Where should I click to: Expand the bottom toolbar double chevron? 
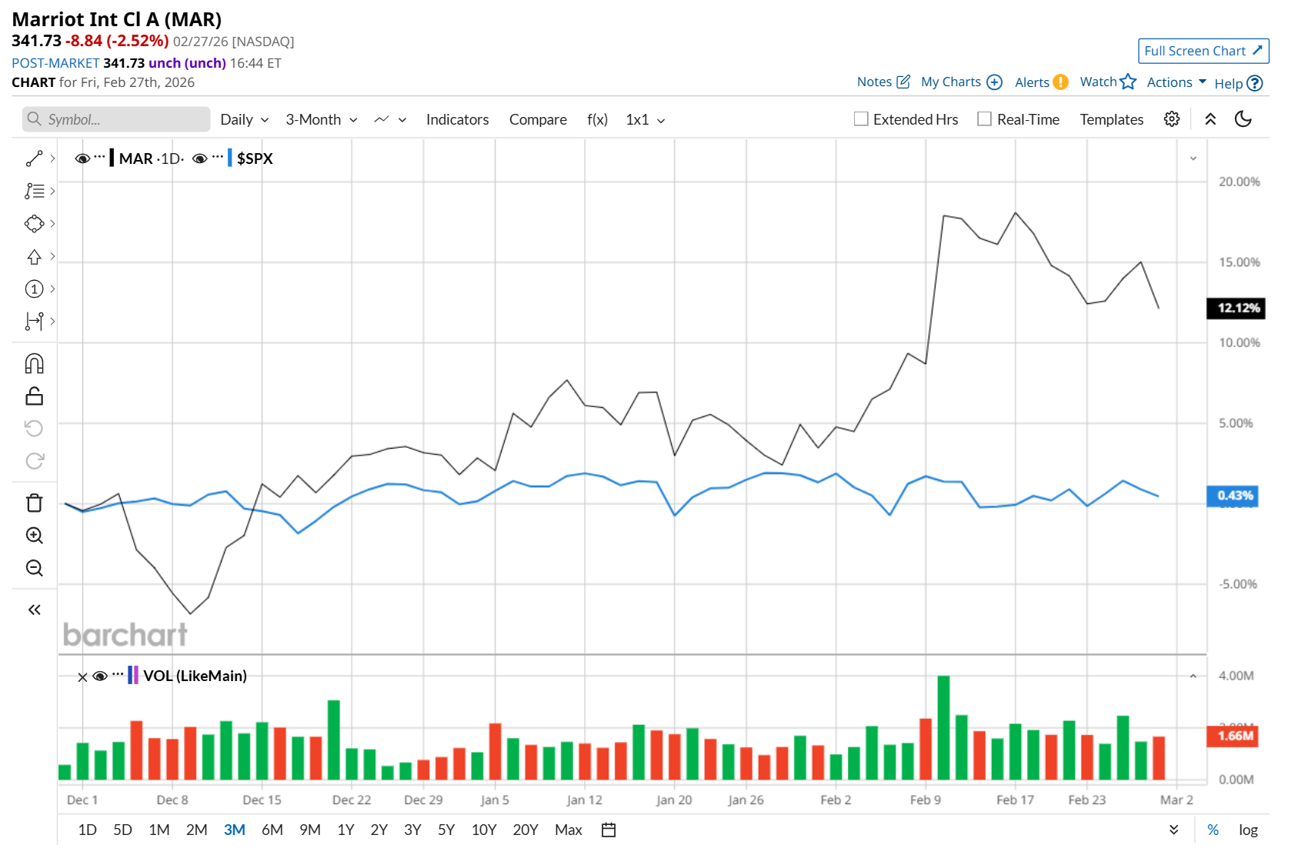[x=1173, y=830]
